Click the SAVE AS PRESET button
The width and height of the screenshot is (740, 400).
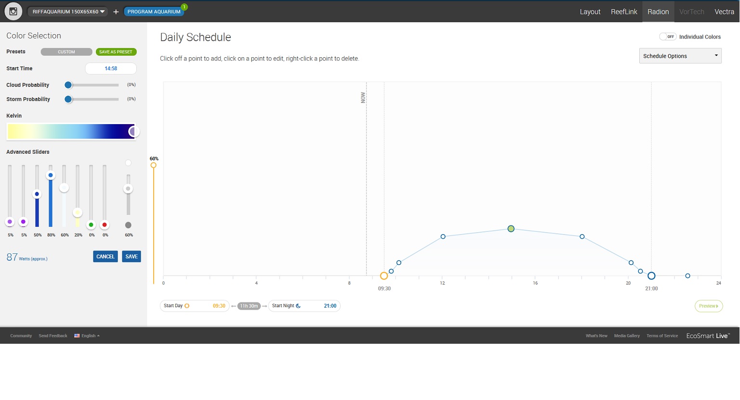pos(116,52)
